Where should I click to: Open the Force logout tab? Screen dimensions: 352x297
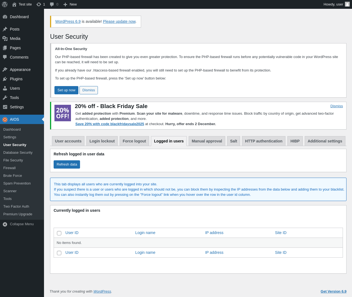[x=134, y=141]
